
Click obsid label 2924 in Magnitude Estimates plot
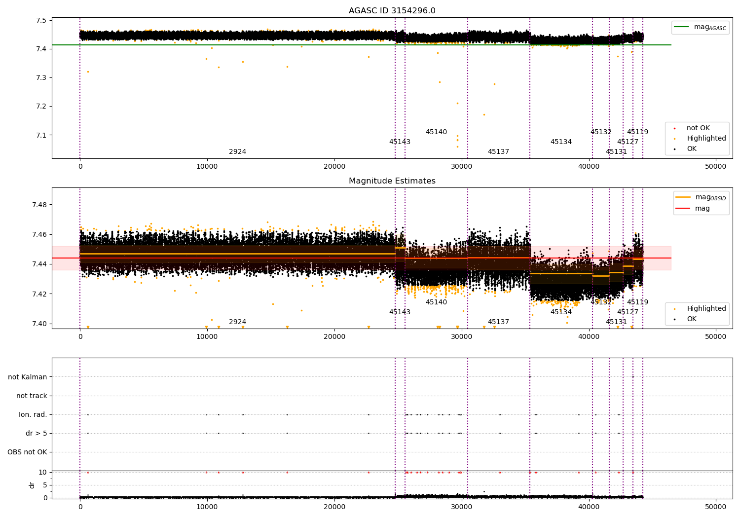(237, 322)
